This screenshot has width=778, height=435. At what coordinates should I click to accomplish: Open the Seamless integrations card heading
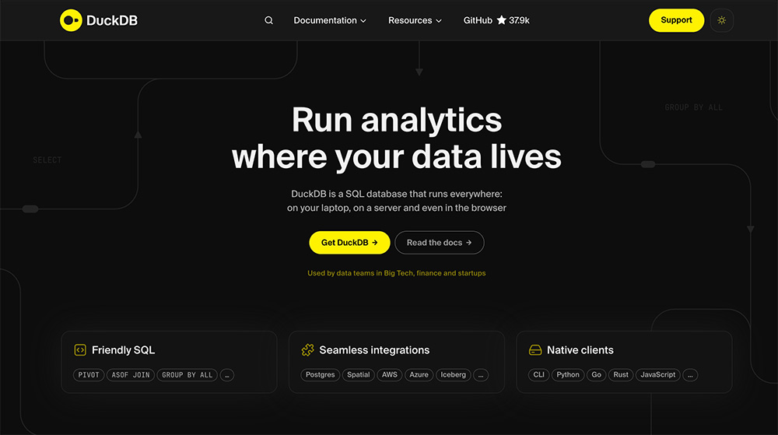click(x=375, y=350)
